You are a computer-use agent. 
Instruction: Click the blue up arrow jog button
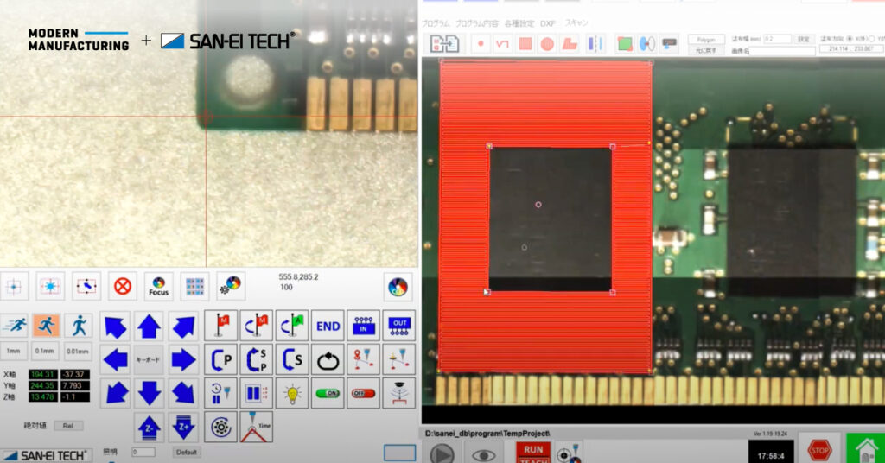pos(149,326)
